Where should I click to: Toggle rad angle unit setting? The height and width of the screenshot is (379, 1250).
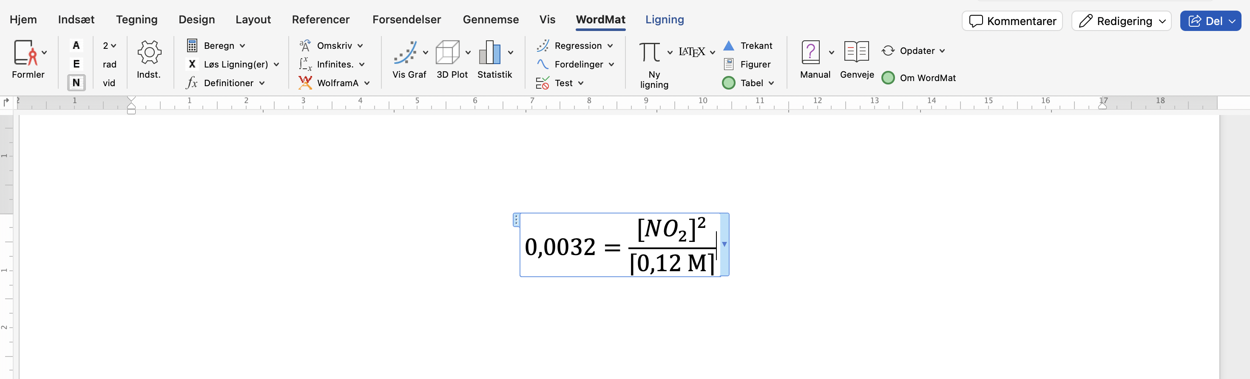click(110, 65)
